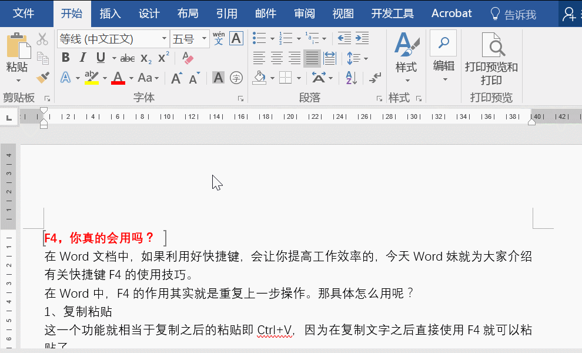582x353 pixels.
Task: Click the Increase Indent icon
Action: (362, 38)
